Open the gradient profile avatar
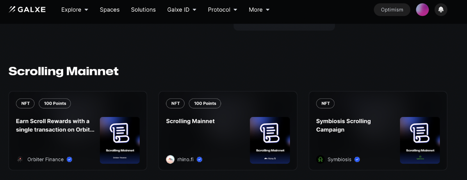The image size is (467, 180). [422, 9]
